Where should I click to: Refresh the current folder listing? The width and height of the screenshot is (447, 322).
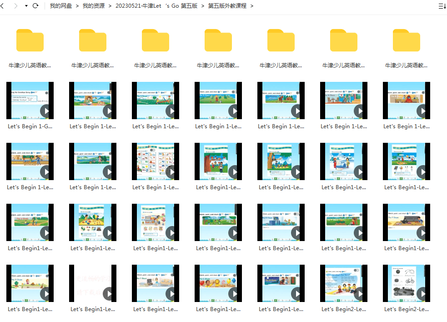pyautogui.click(x=35, y=6)
